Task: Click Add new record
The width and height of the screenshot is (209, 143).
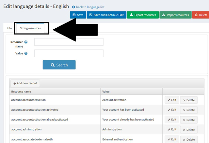Action: [x=25, y=83]
